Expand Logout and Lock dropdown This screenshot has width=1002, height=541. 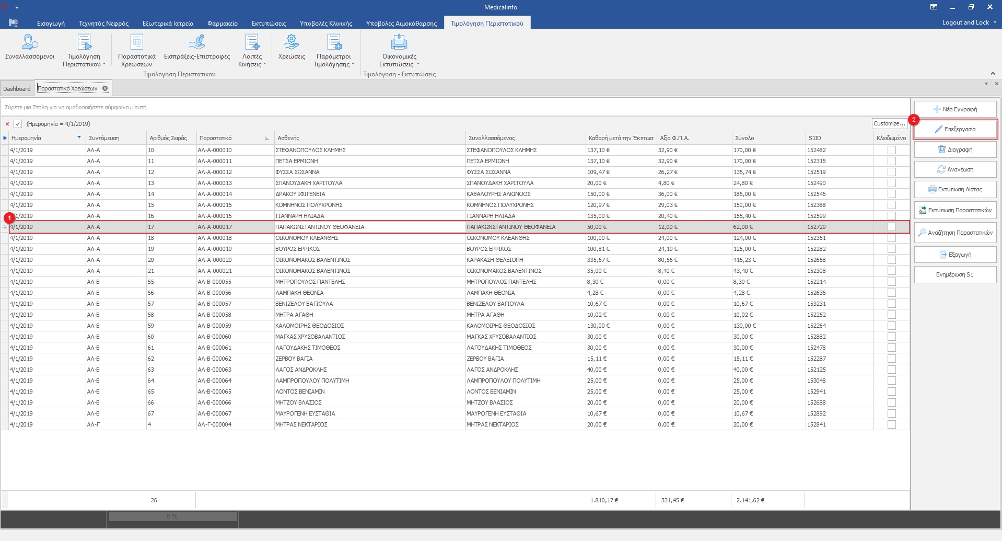pos(995,22)
